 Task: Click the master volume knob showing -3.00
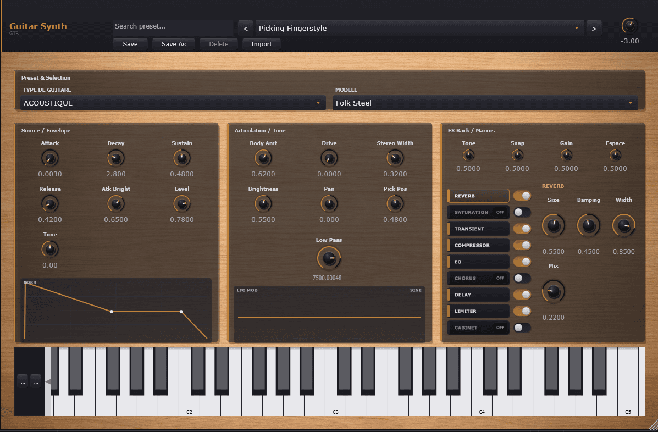[x=629, y=26]
